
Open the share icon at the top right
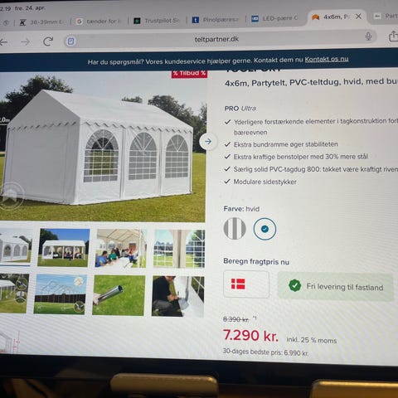pos(393,36)
